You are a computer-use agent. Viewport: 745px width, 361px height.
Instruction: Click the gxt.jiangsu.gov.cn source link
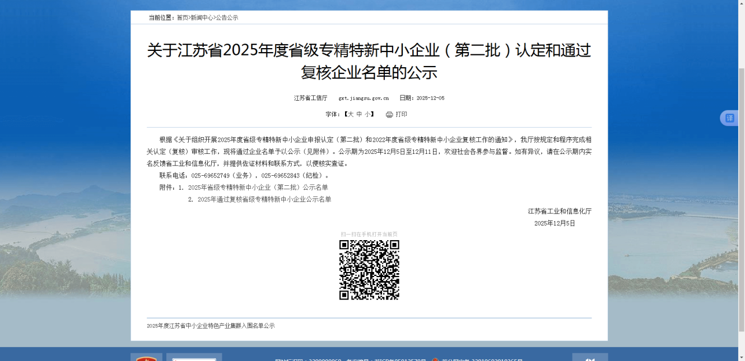(x=363, y=98)
